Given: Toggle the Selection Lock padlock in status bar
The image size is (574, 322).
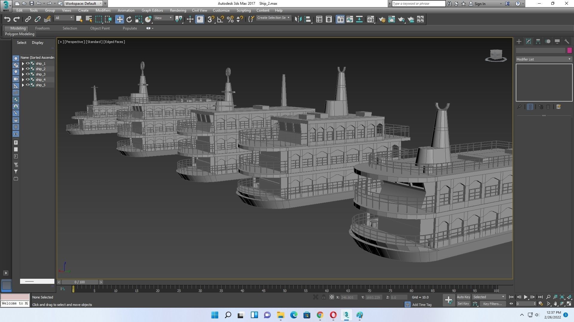Looking at the screenshot, I should [323, 297].
